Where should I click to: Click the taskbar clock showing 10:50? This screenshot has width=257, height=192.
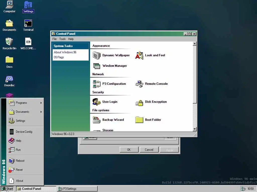[x=250, y=189]
